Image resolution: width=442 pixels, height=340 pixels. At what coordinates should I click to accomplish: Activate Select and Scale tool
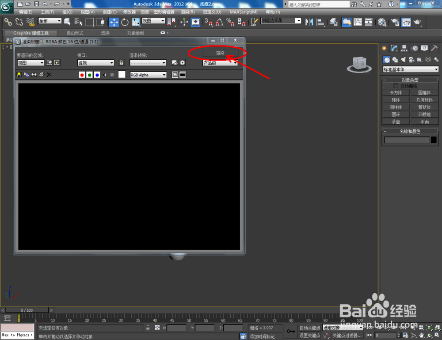click(x=136, y=22)
